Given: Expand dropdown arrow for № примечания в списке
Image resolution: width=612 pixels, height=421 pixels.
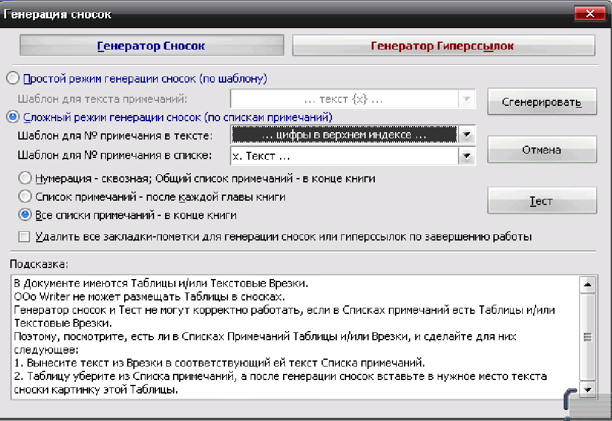Looking at the screenshot, I should click(466, 156).
